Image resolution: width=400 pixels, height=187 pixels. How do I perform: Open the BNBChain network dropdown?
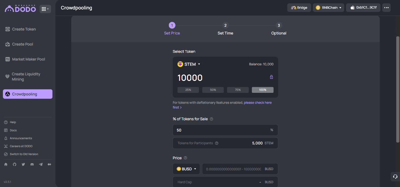tap(328, 8)
